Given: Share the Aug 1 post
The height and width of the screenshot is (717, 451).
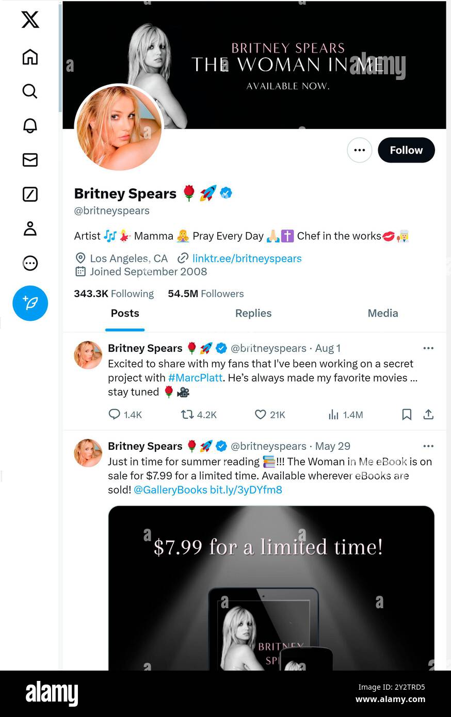Looking at the screenshot, I should point(428,415).
